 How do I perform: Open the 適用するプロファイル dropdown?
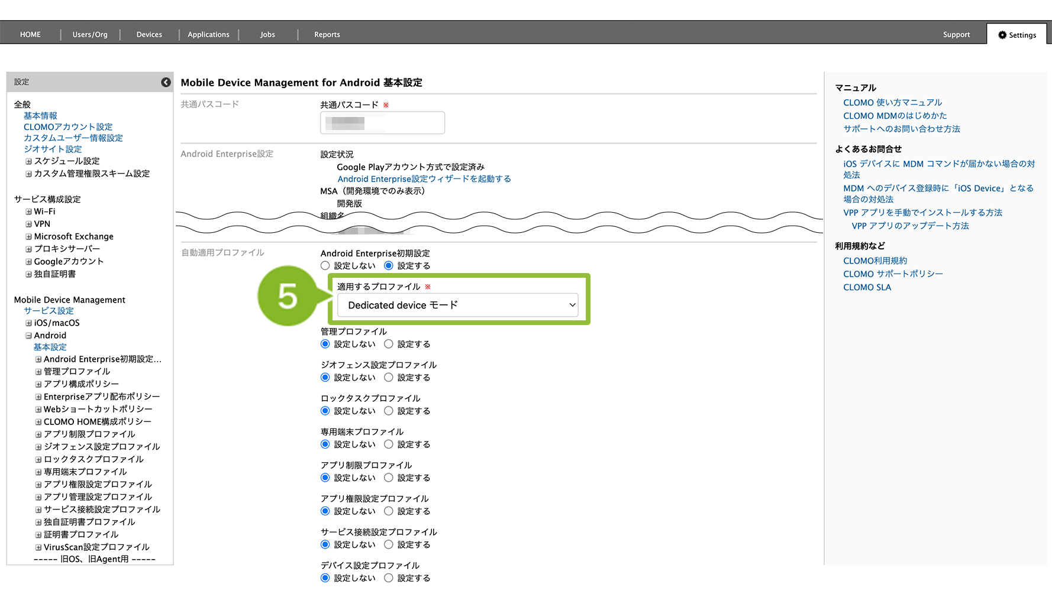[x=457, y=305]
